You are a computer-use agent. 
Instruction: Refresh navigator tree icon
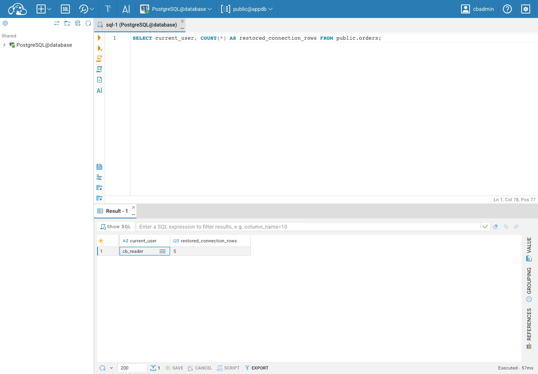pyautogui.click(x=88, y=23)
